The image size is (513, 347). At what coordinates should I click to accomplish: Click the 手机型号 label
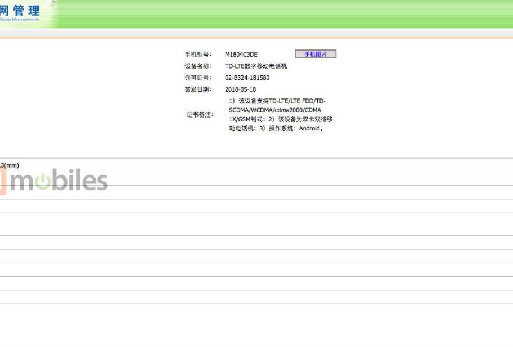(x=198, y=55)
